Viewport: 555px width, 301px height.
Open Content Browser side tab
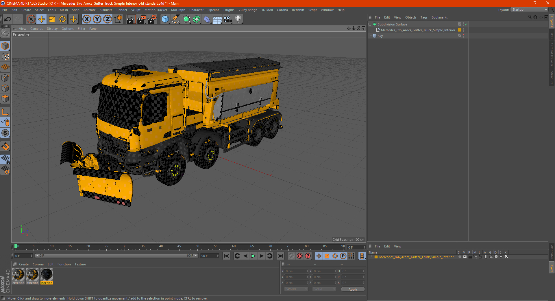(552, 54)
